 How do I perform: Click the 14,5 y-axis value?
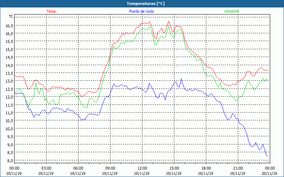10,57
